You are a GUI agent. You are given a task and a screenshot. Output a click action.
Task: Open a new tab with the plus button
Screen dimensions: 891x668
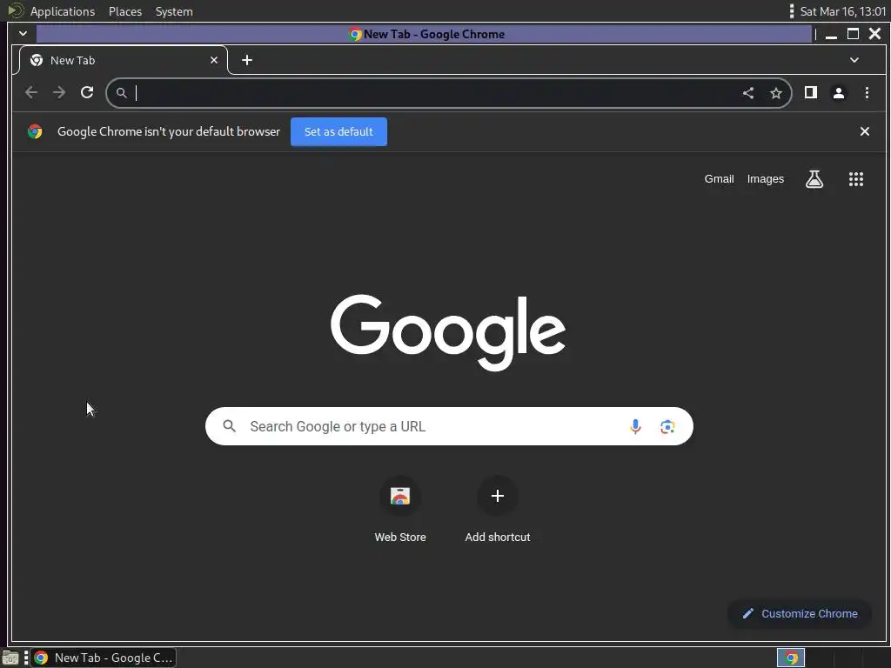pyautogui.click(x=247, y=60)
